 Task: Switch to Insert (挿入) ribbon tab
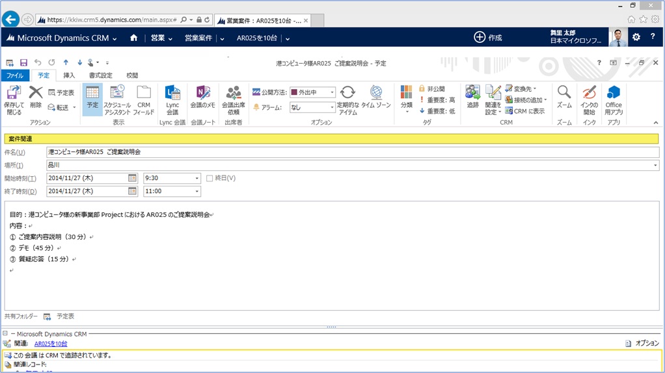(69, 75)
